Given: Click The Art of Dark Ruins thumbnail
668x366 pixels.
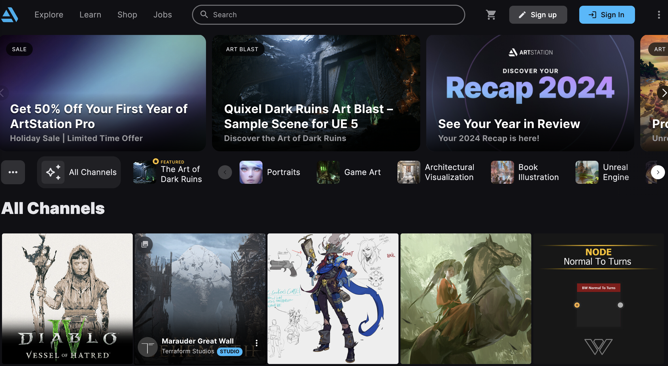Looking at the screenshot, I should (144, 172).
